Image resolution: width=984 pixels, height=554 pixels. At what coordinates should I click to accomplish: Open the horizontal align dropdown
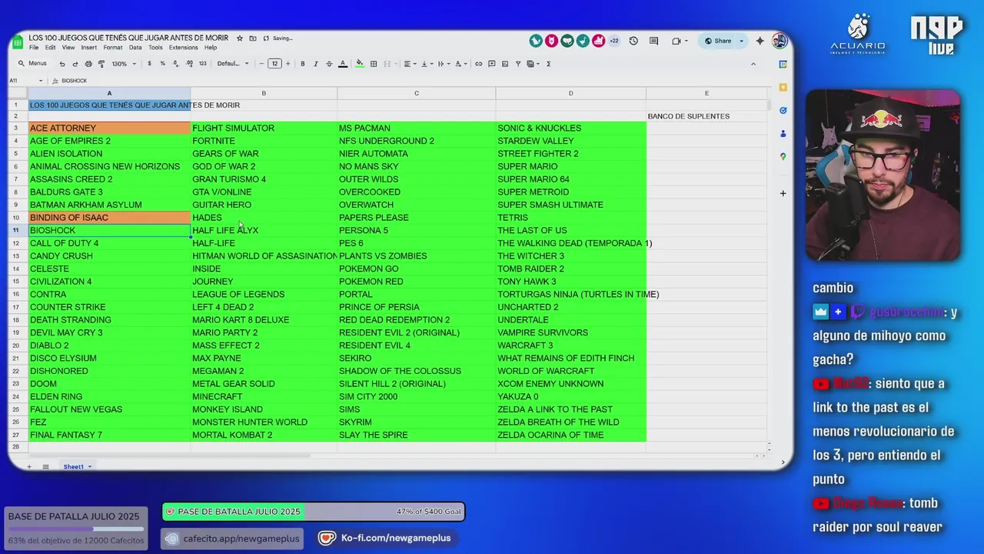(x=410, y=64)
